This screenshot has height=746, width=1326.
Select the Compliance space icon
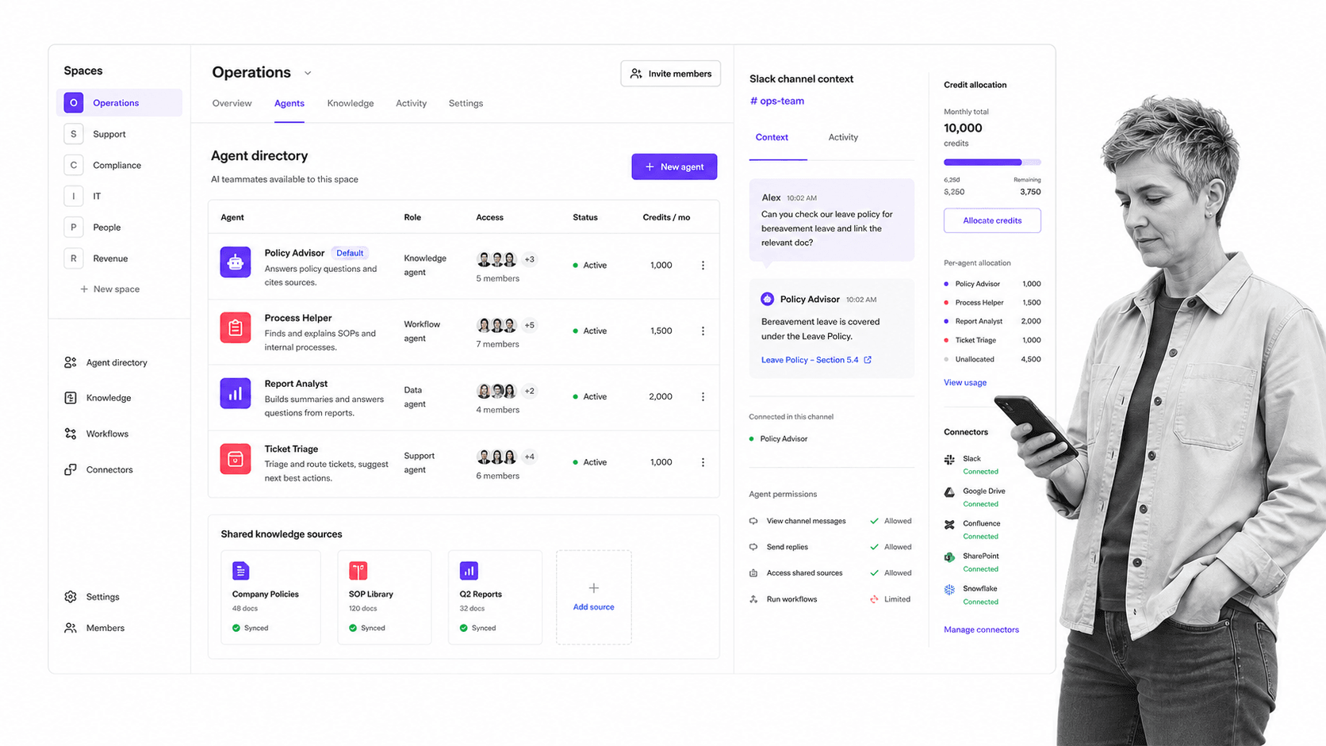tap(73, 165)
